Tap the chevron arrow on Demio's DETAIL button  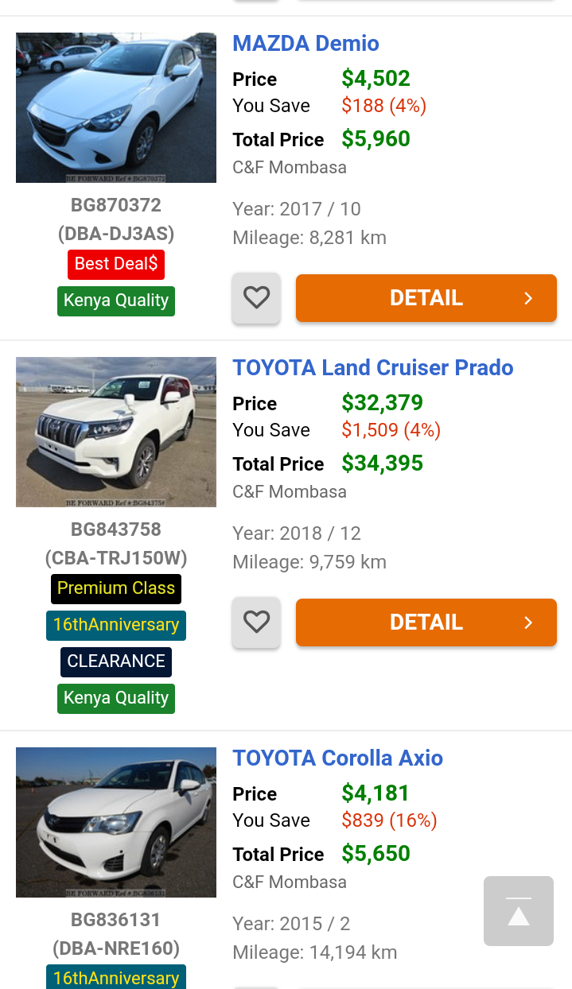coord(528,298)
